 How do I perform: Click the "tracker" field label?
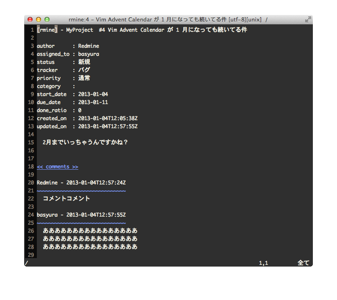[x=47, y=70]
